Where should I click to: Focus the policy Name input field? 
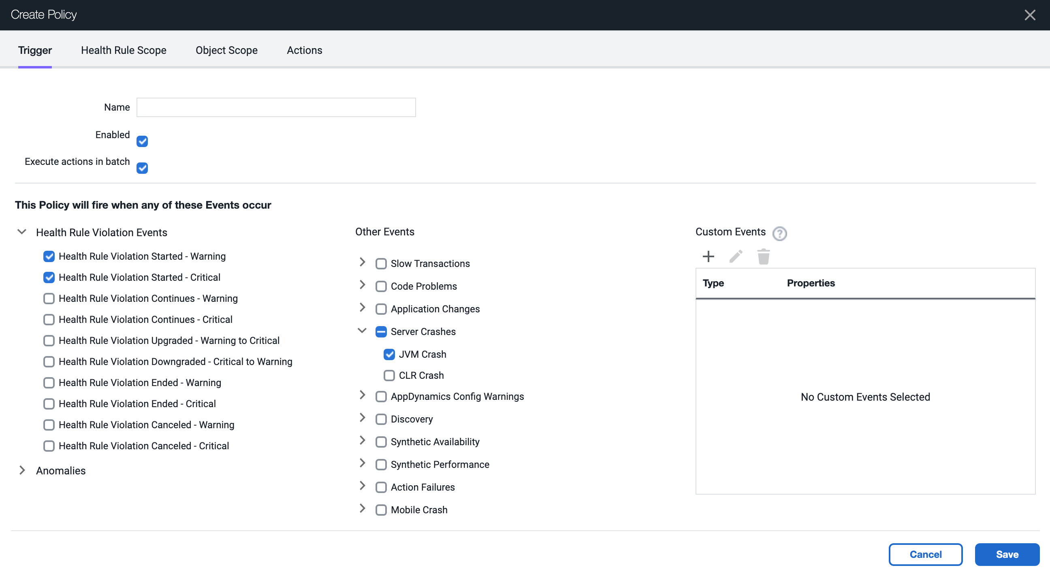click(276, 107)
